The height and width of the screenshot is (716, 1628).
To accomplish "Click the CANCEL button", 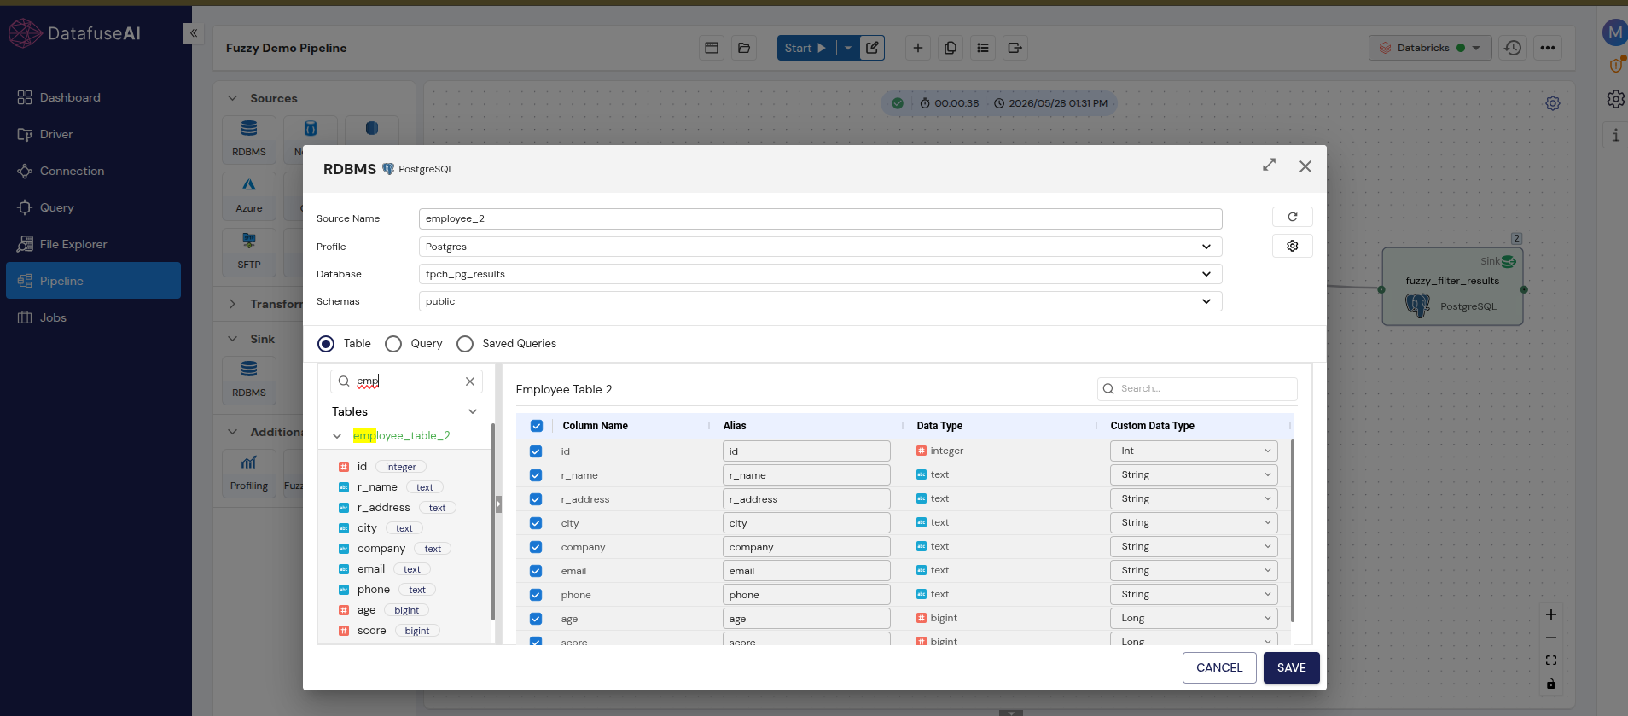I will click(1219, 667).
